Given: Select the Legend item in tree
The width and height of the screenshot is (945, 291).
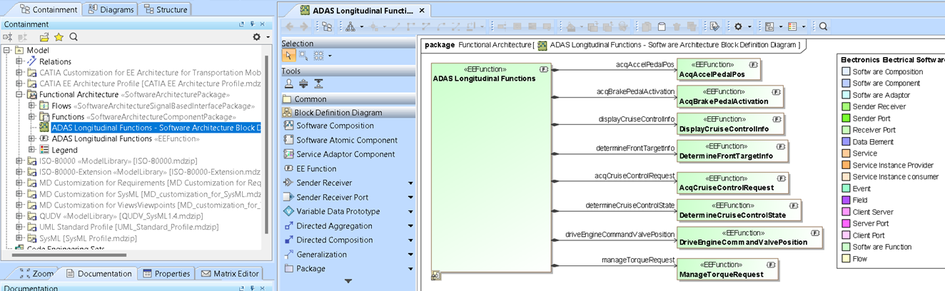Looking at the screenshot, I should 64,150.
